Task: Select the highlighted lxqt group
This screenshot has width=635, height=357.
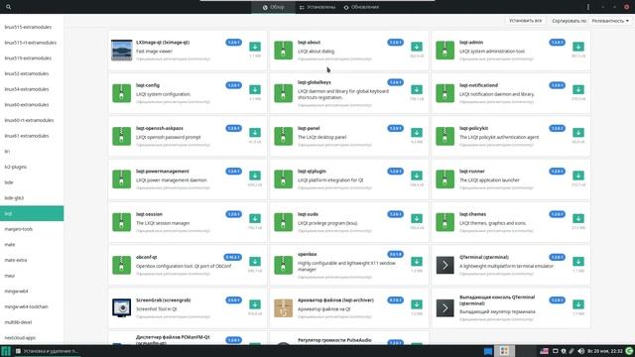Action: click(32, 213)
